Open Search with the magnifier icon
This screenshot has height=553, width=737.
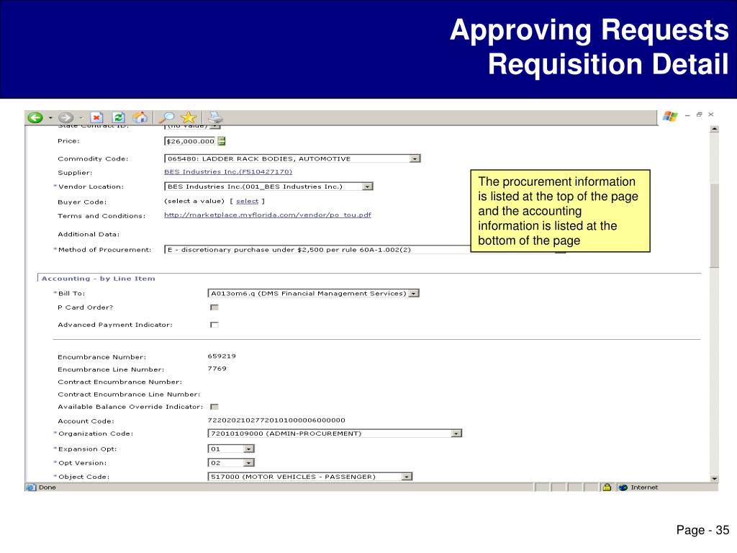(x=166, y=117)
